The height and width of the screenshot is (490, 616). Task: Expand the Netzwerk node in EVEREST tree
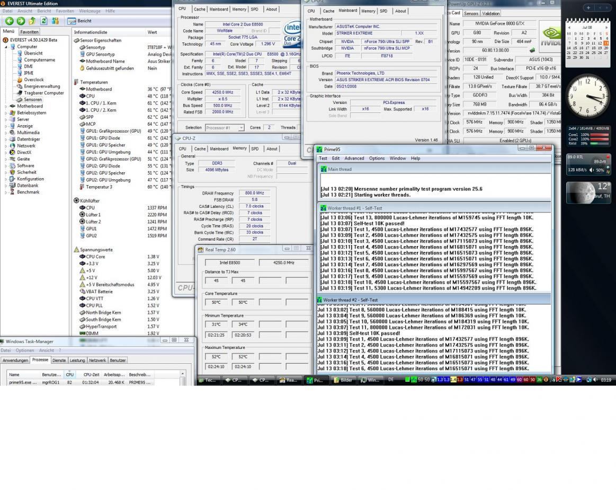coord(6,146)
